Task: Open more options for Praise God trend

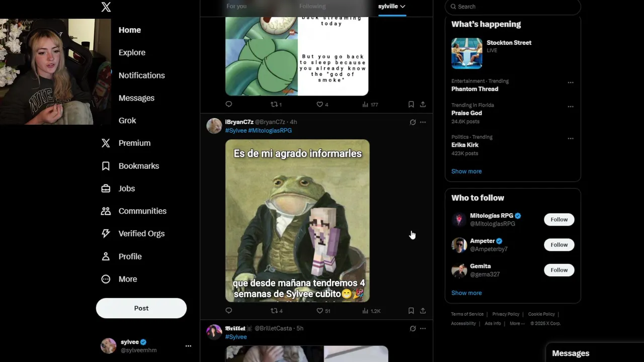Action: 571,107
